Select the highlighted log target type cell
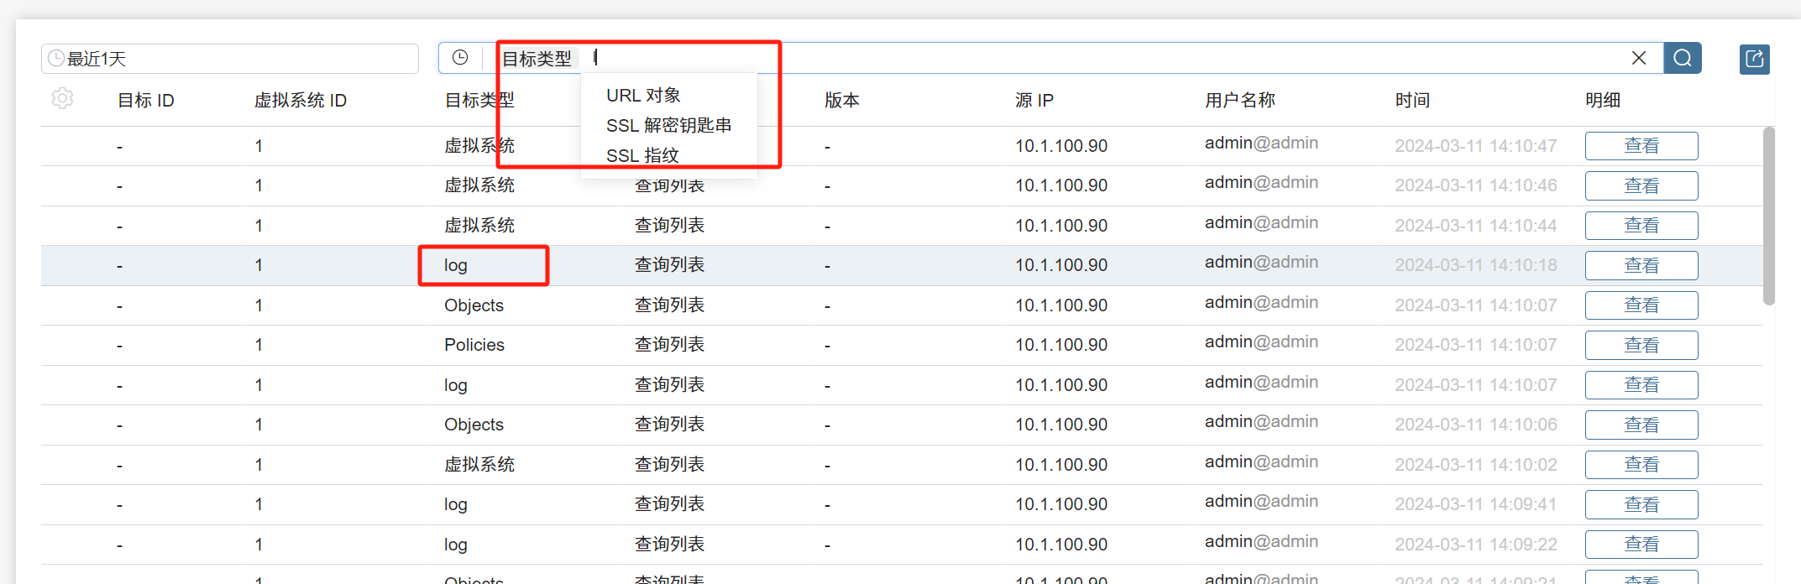Screen dimensions: 1801x584 456,266
